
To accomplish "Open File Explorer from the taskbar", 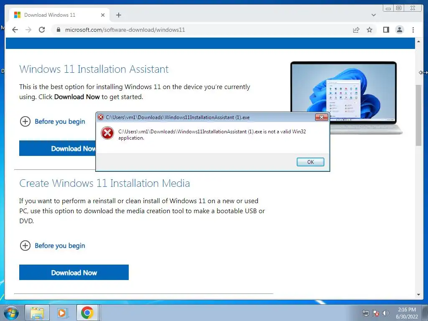I will [37, 313].
